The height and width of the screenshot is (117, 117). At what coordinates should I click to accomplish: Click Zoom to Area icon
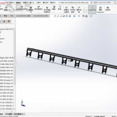(x=58, y=16)
